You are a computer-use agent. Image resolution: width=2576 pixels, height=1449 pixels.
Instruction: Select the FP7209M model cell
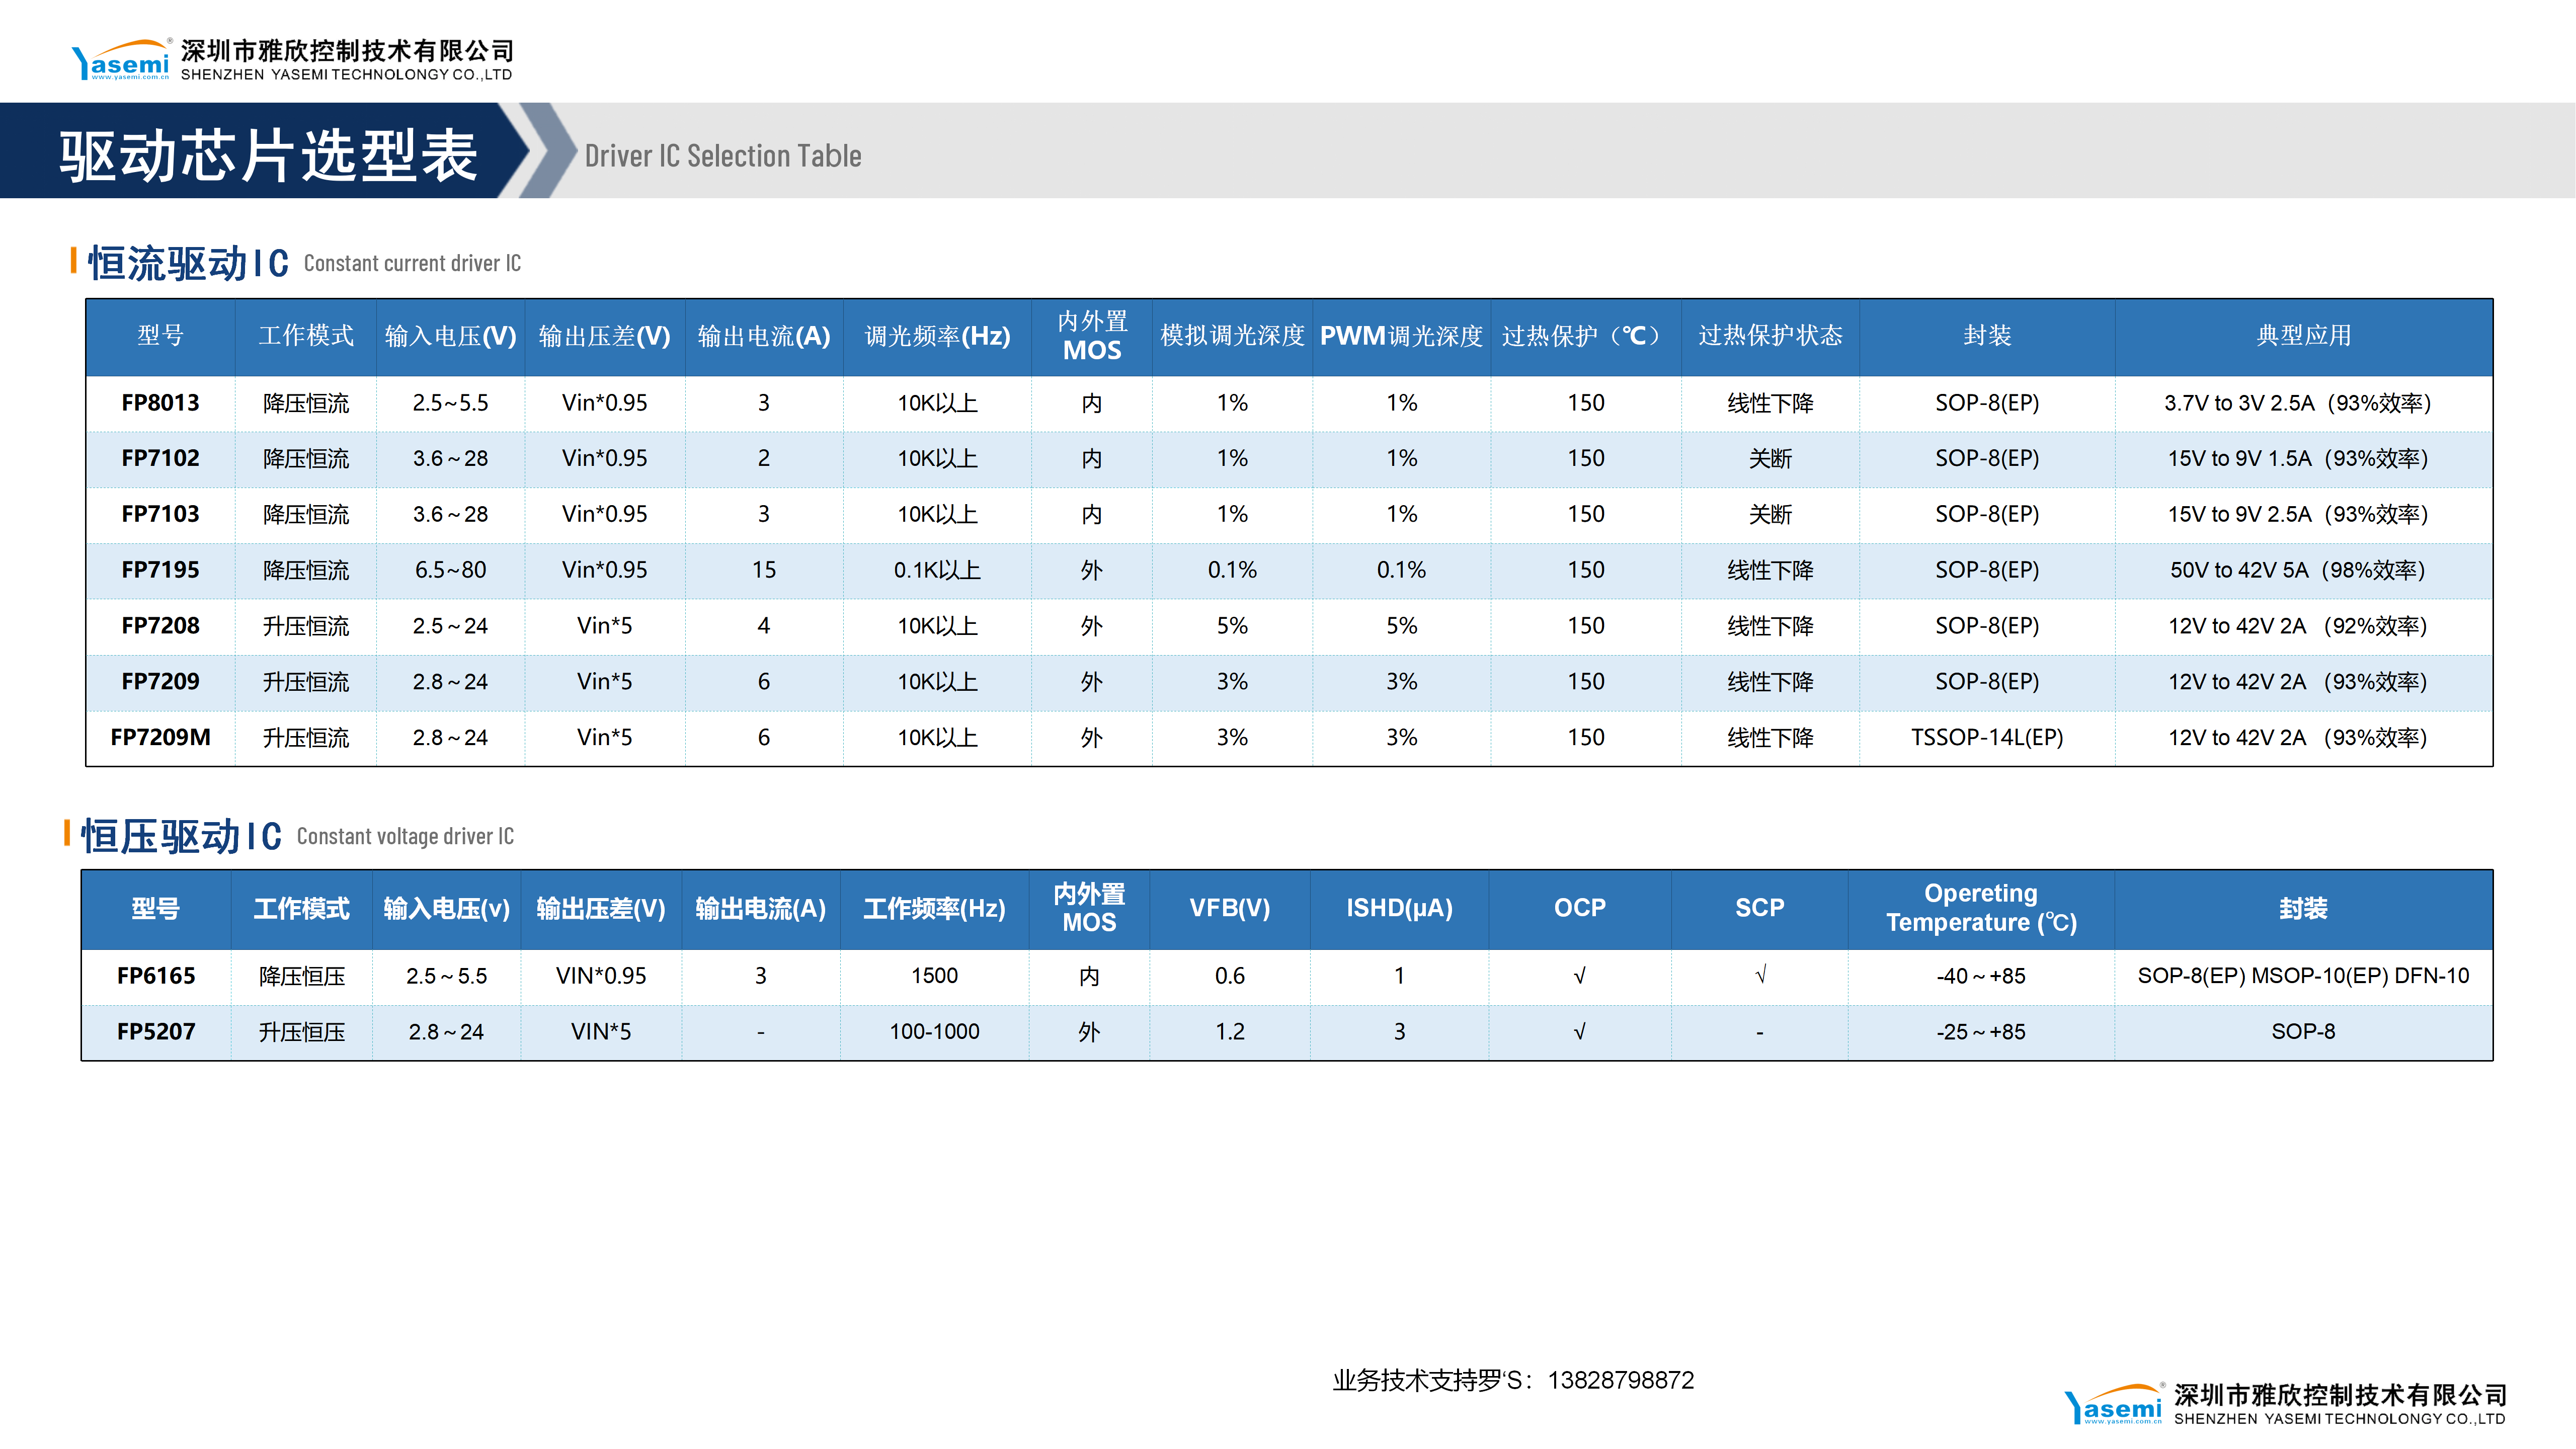[160, 738]
